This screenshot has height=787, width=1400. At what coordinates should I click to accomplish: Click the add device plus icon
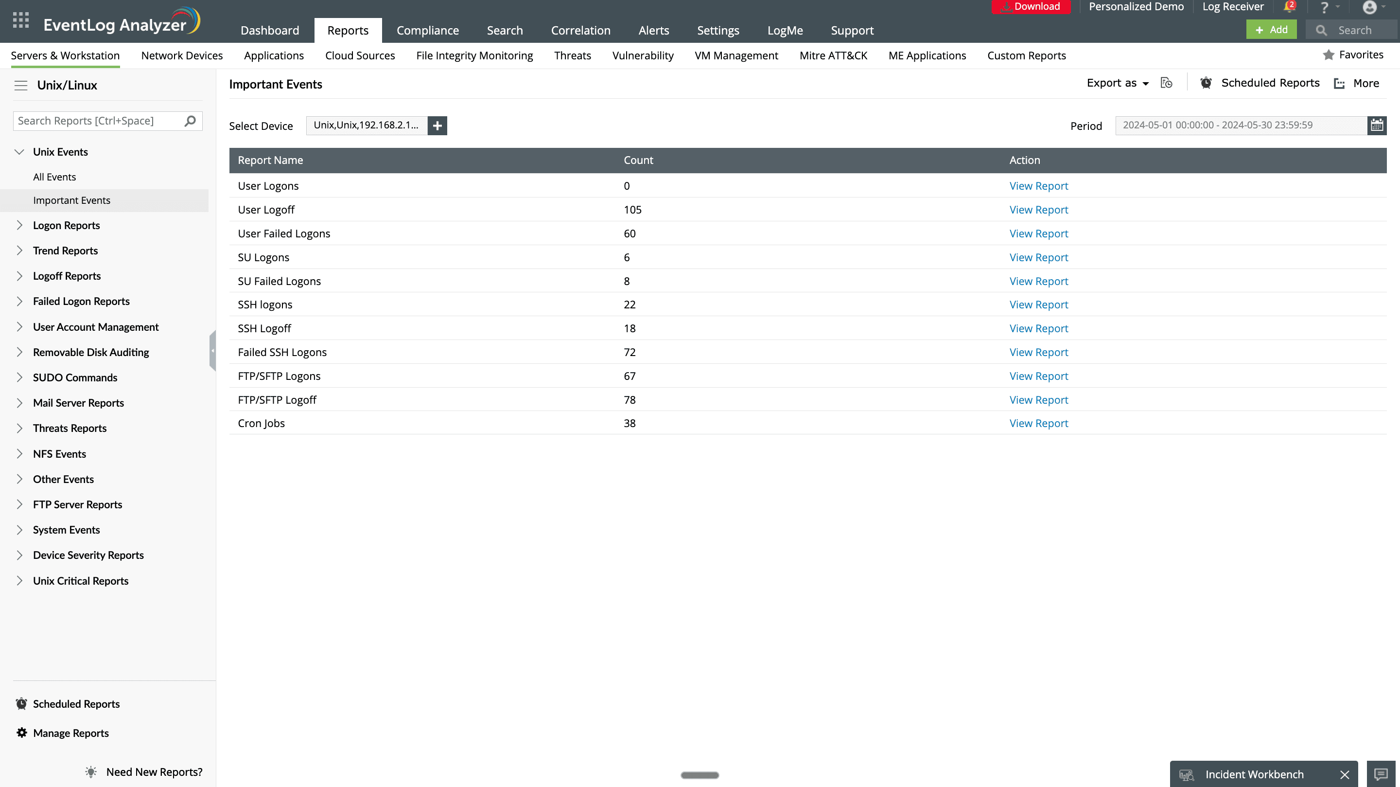[437, 125]
